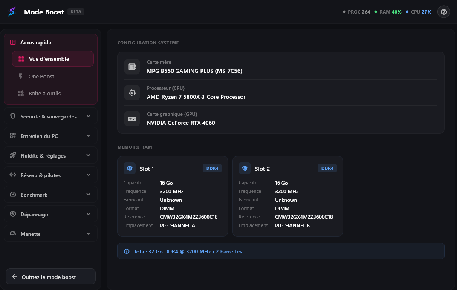The height and width of the screenshot is (290, 457).
Task: Click Slot 2 frequency 3200 MHz value
Action: pos(287,192)
